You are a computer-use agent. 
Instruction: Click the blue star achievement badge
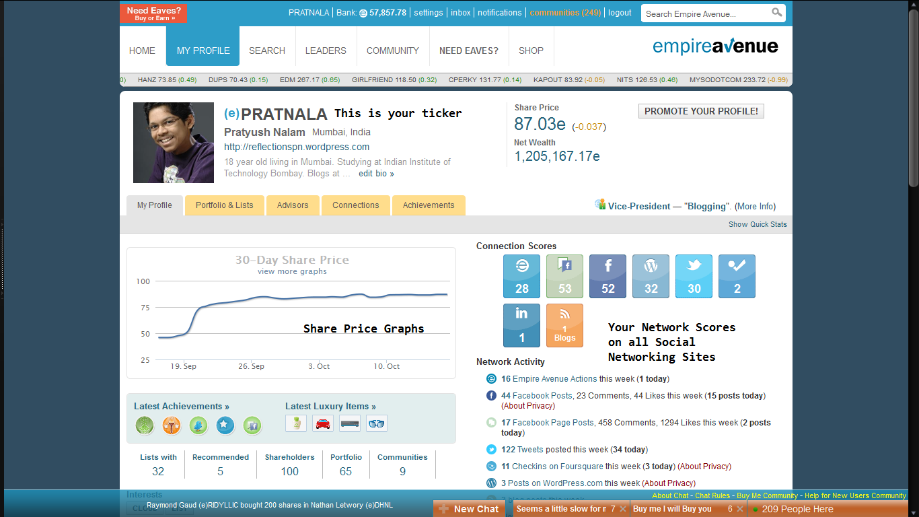click(225, 425)
